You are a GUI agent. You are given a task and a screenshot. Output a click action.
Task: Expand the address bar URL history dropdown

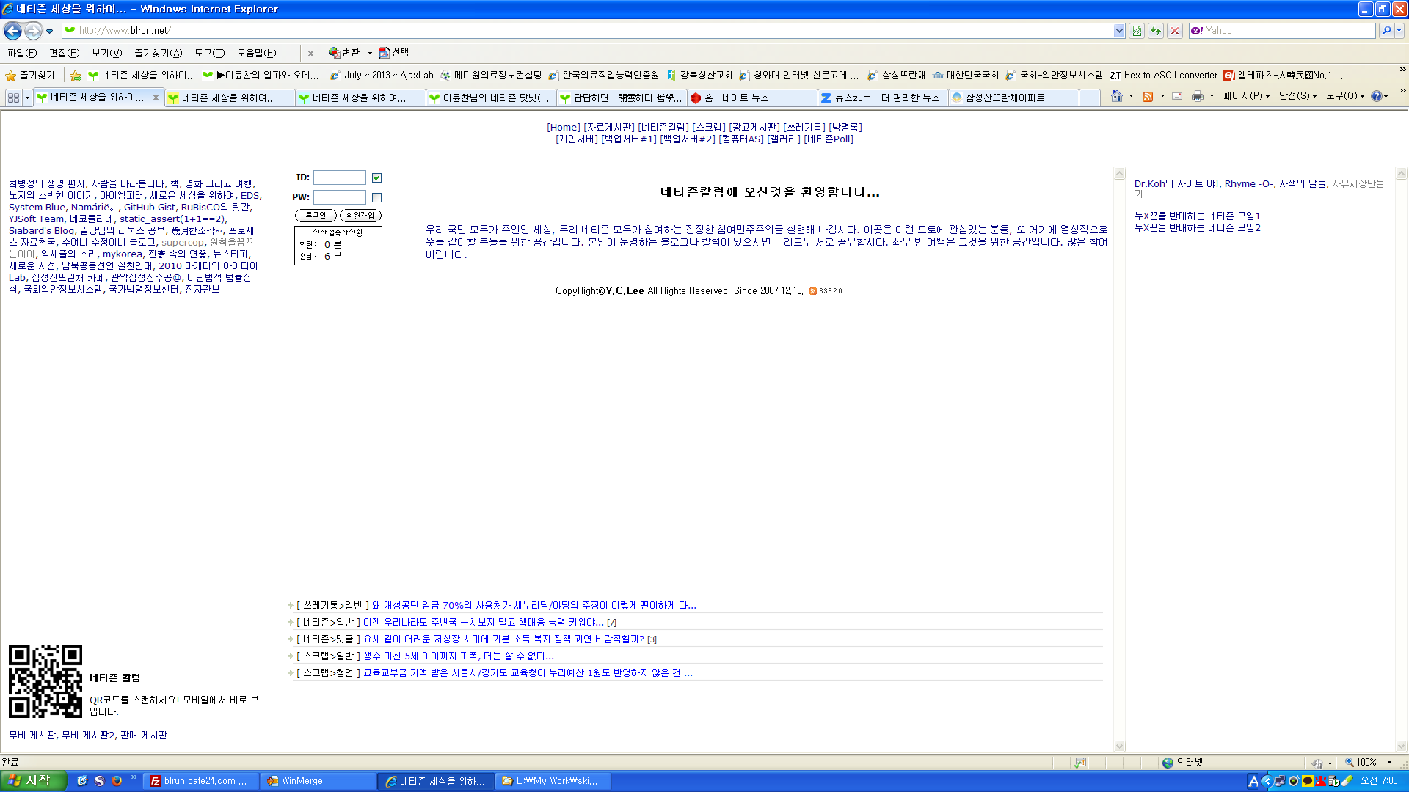click(1119, 31)
